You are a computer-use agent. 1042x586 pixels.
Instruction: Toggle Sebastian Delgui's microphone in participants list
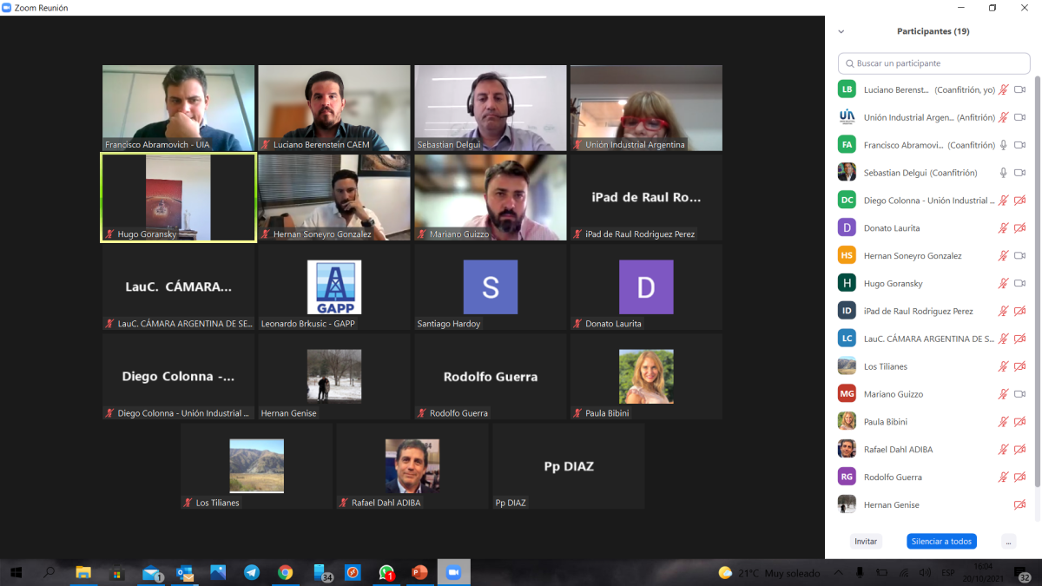click(x=1003, y=173)
